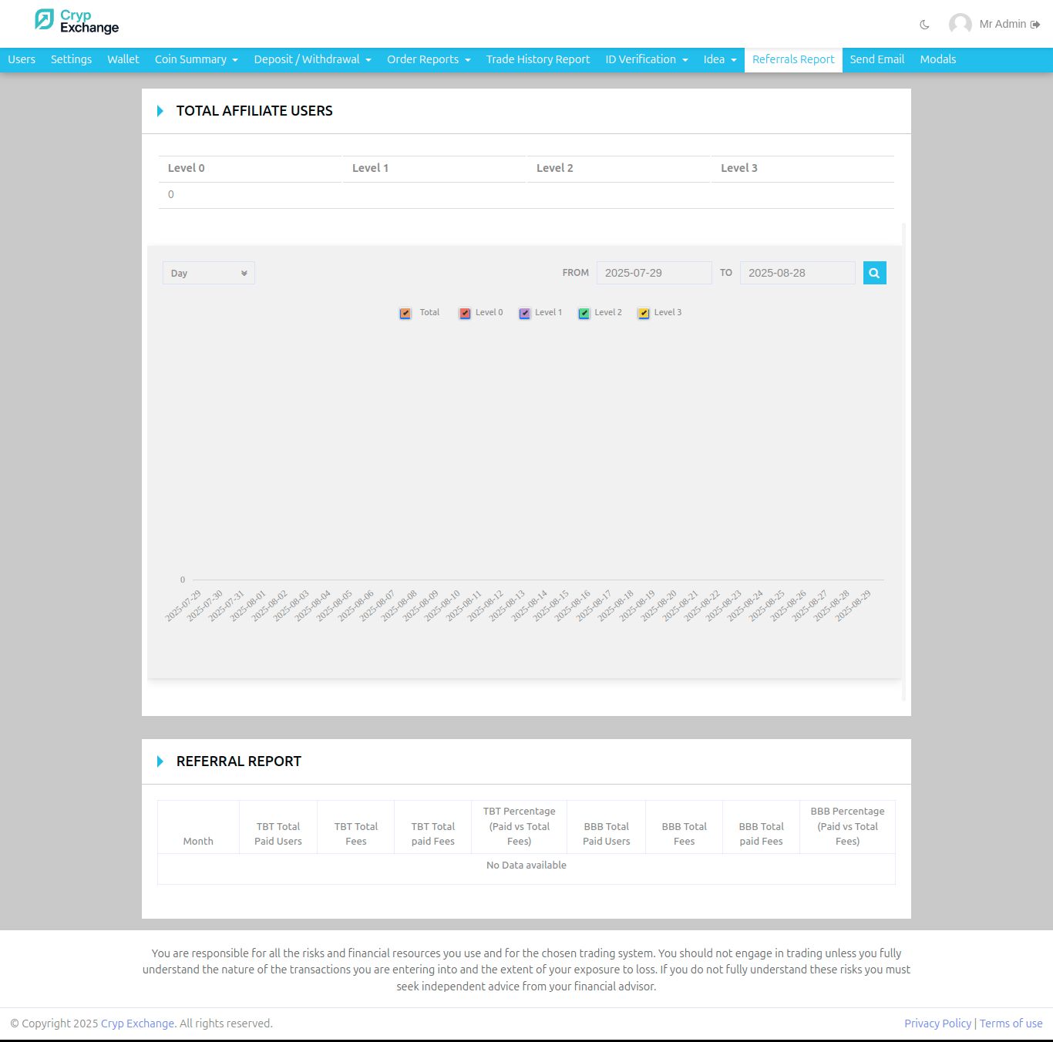Screen dimensions: 1053x1042
Task: Open the Settings menu item
Action: coord(71,59)
